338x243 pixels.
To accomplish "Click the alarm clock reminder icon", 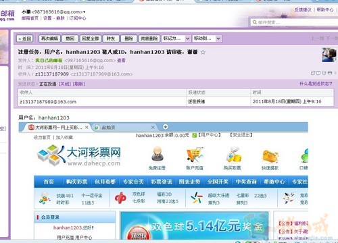I will [324, 73].
